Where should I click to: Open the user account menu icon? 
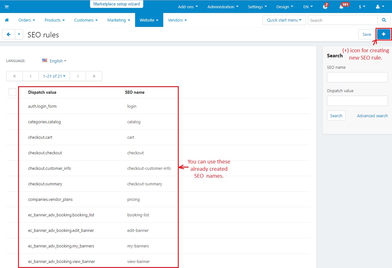tap(380, 7)
